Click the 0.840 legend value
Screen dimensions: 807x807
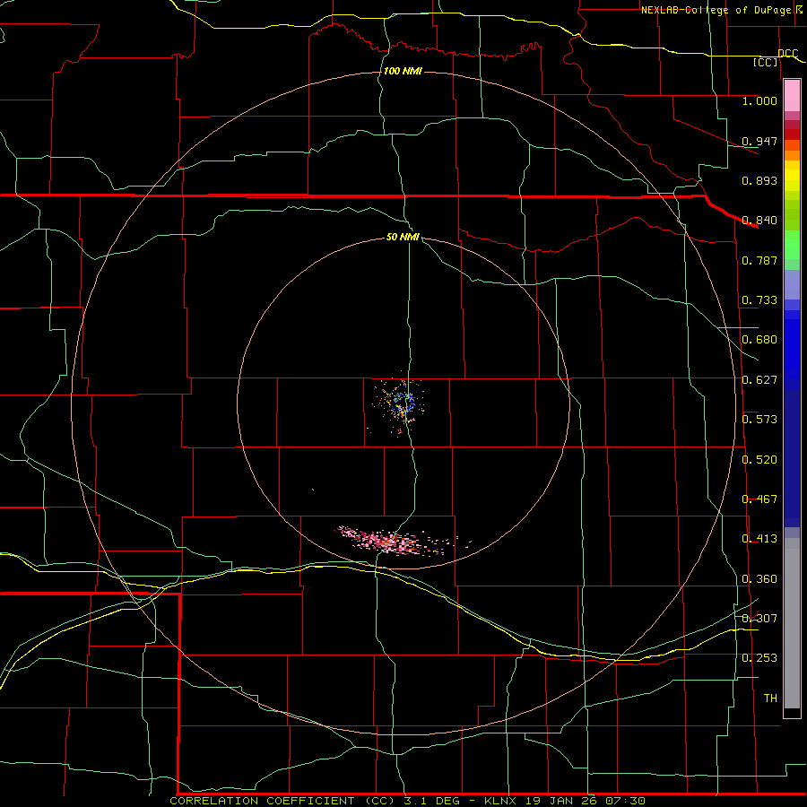coord(759,221)
